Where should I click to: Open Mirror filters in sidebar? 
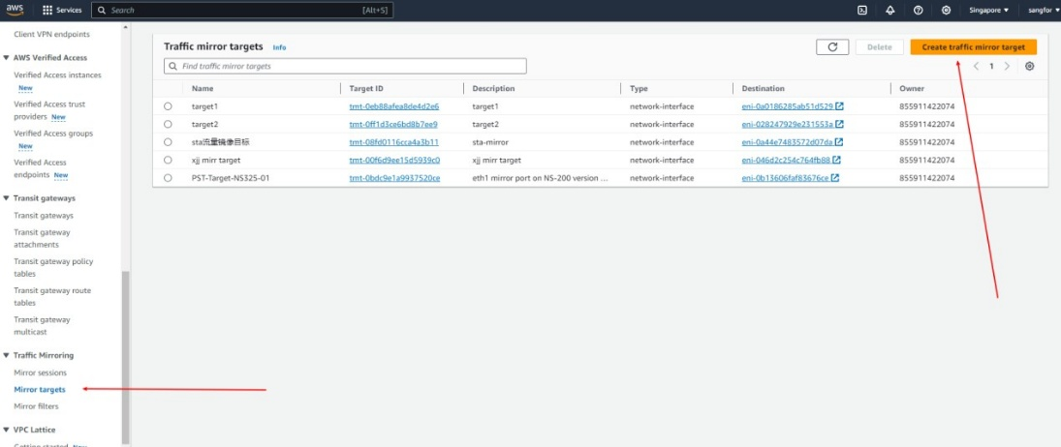[36, 406]
